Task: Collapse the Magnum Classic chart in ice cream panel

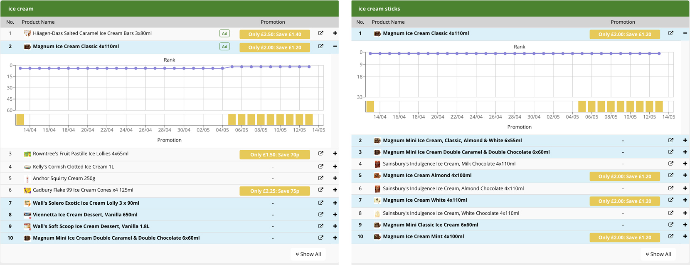Action: point(335,46)
